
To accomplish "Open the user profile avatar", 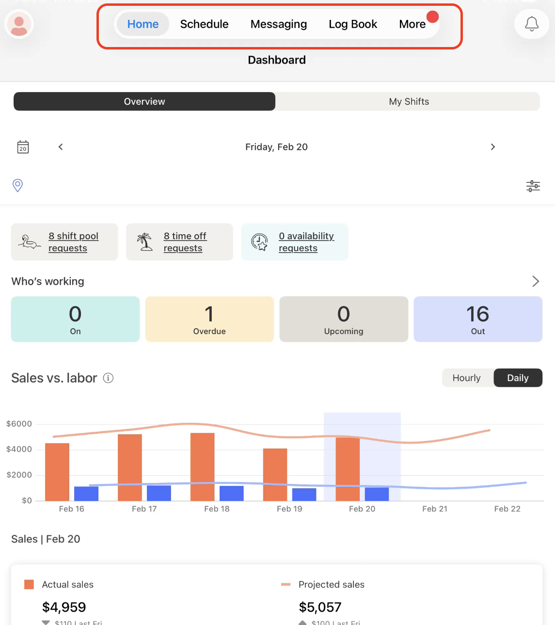I will [19, 24].
